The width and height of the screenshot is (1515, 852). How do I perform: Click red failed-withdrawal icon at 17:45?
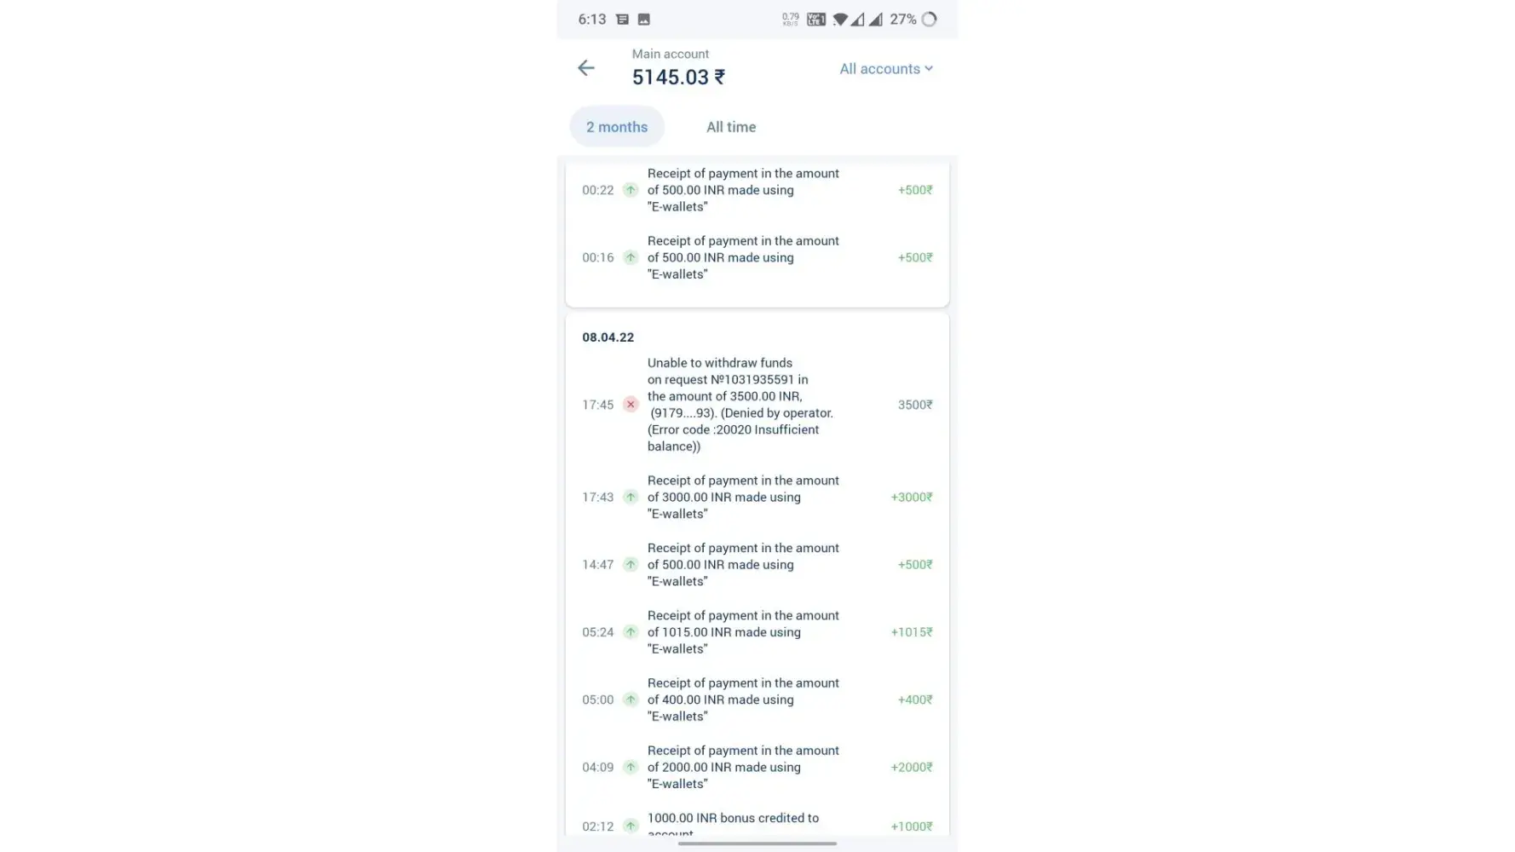tap(631, 405)
